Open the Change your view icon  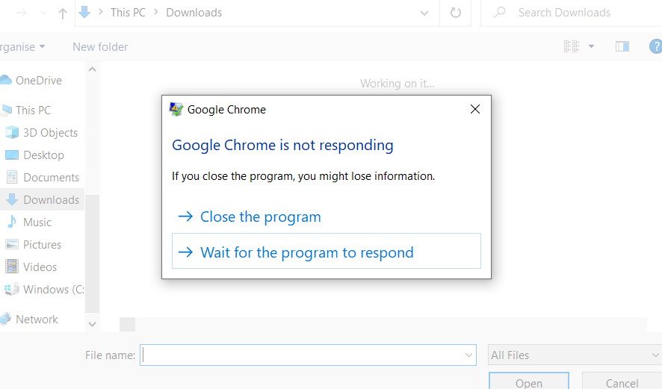tap(572, 46)
